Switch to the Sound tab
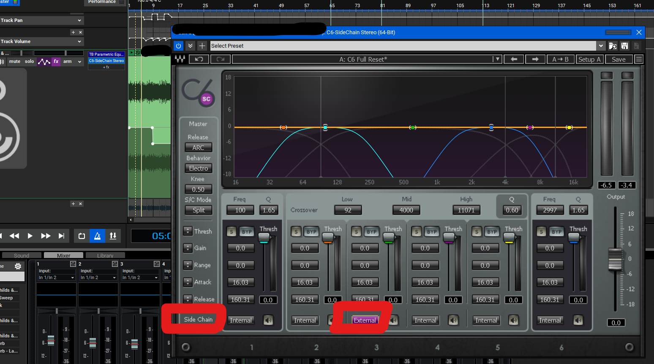Viewport: 654px width, 364px height. click(22, 255)
